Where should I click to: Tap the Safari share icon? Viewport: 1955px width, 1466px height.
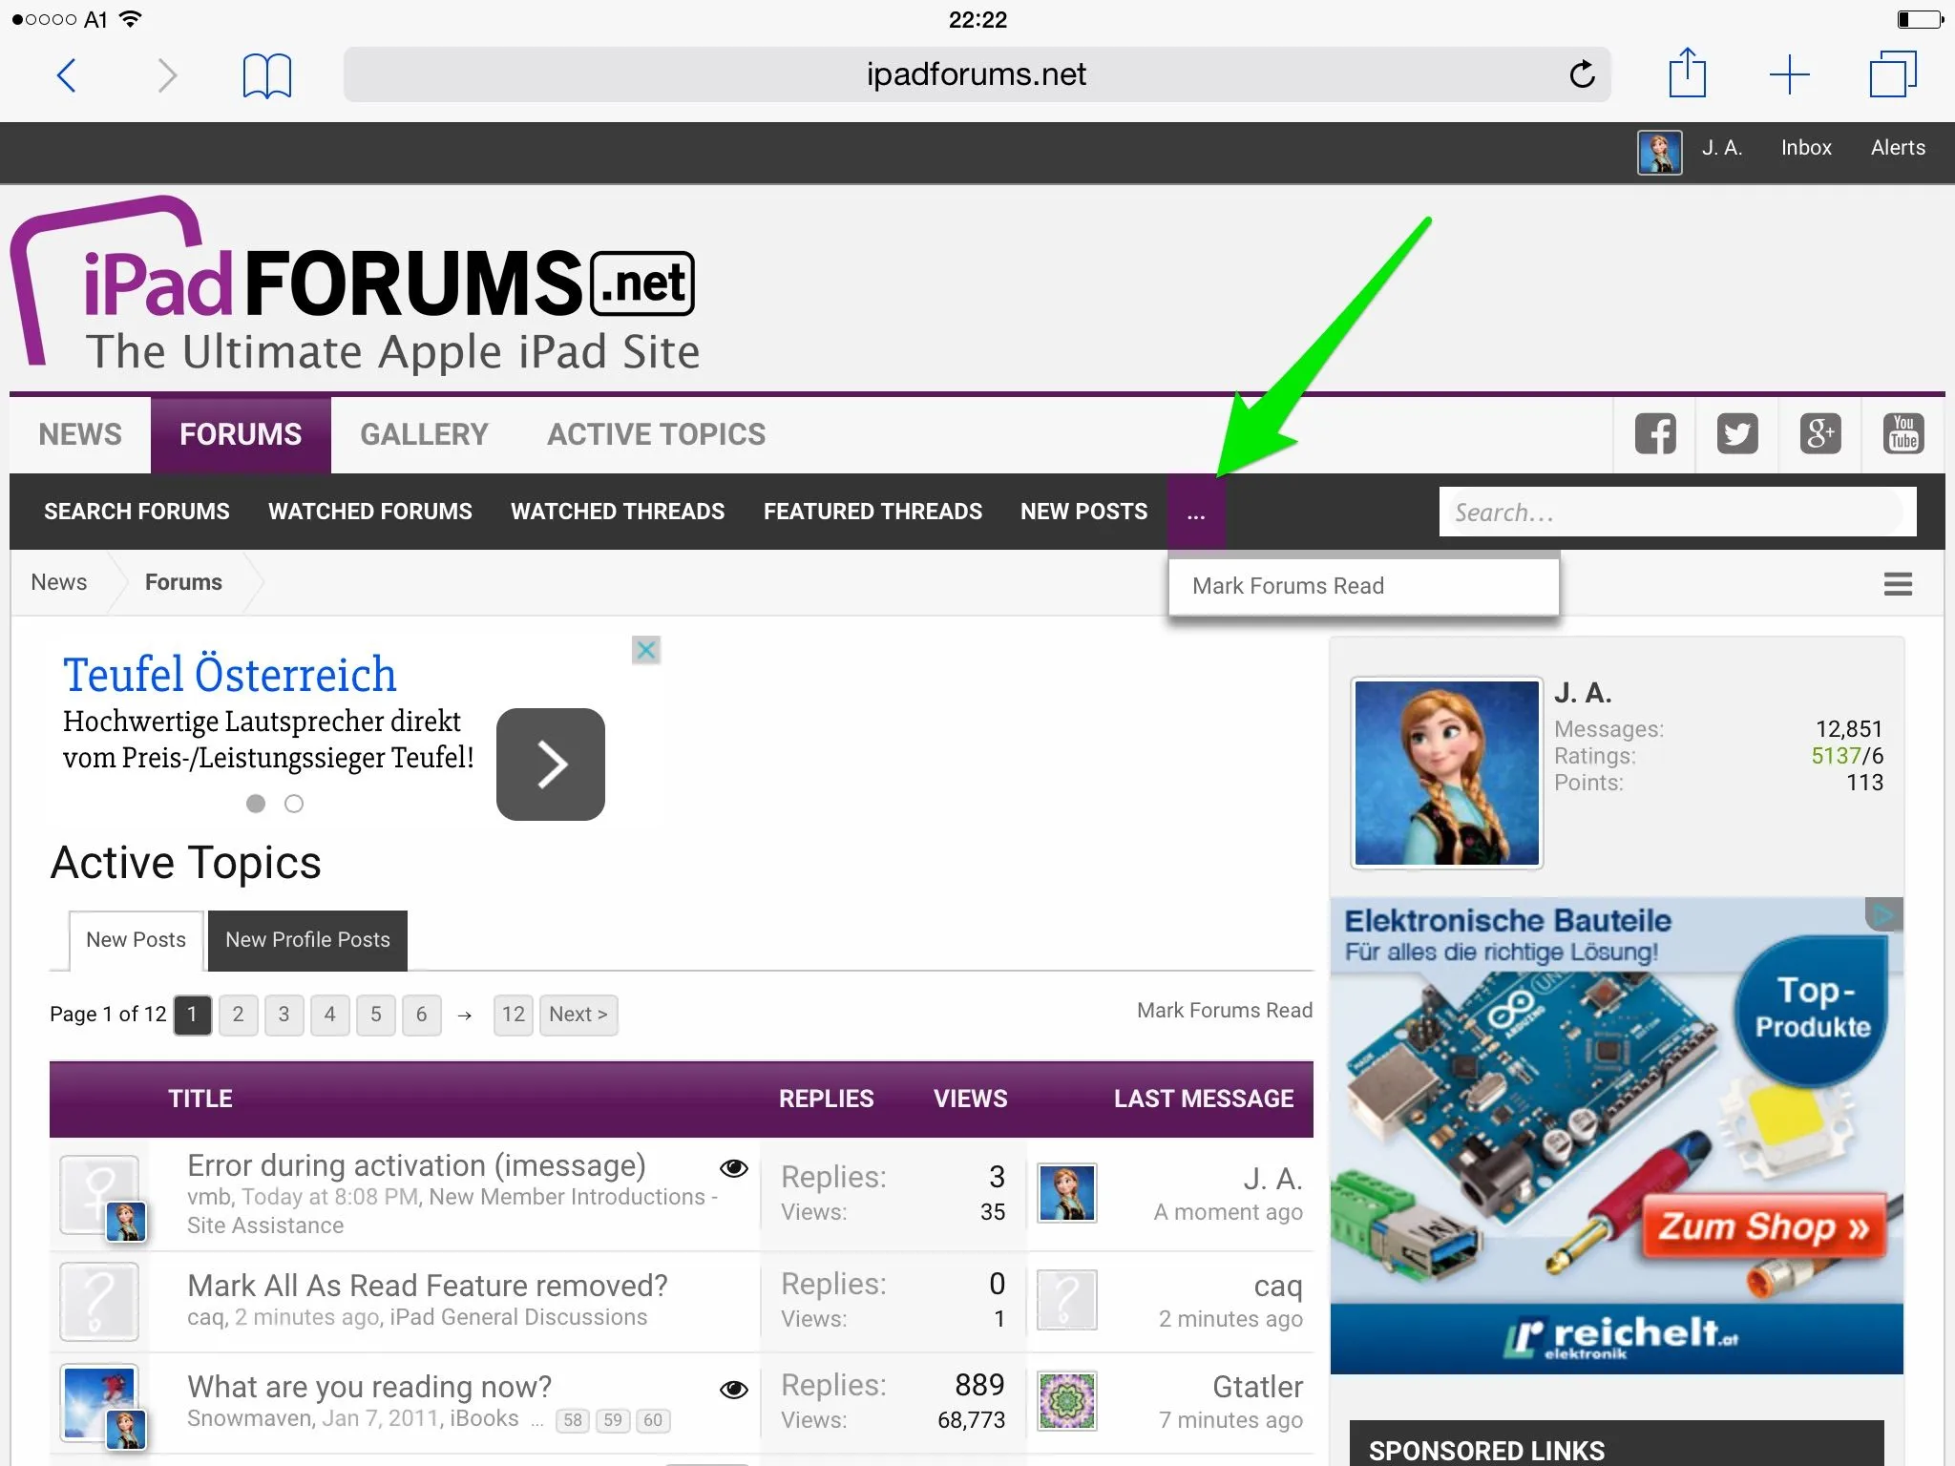point(1688,73)
